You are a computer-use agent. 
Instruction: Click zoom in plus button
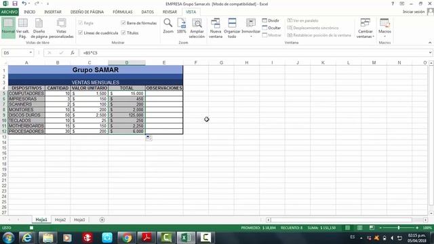point(417,228)
